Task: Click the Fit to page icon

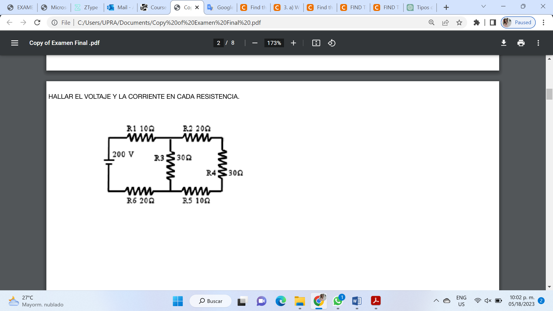Action: pos(316,43)
